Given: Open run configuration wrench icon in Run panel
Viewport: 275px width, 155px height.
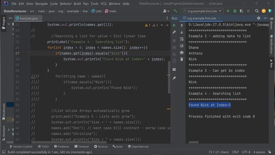Looking at the screenshot, I should point(174,32).
